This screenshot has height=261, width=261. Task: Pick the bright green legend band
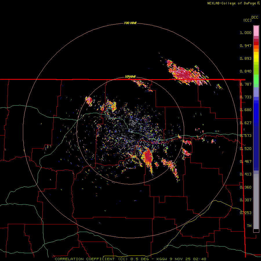[x=256, y=79]
